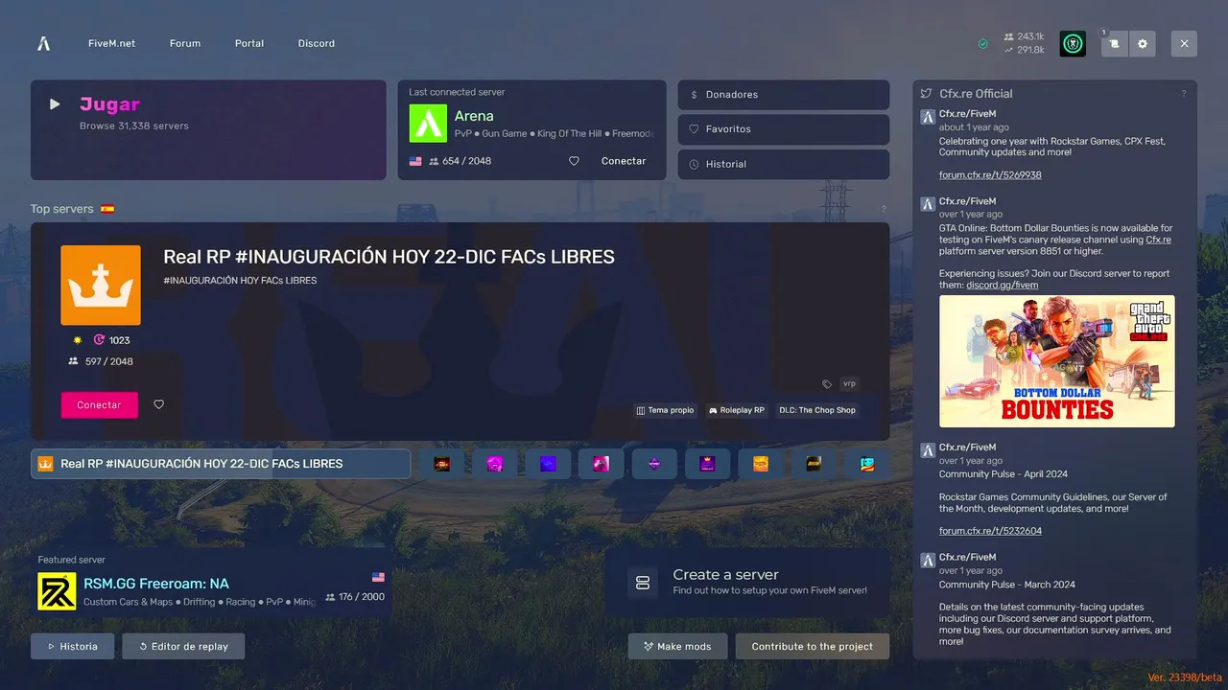Click the server stack icon in Create a server
Image resolution: width=1228 pixels, height=690 pixels.
643,583
